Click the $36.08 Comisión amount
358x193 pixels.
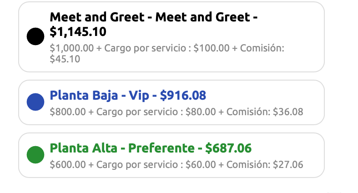click(288, 112)
